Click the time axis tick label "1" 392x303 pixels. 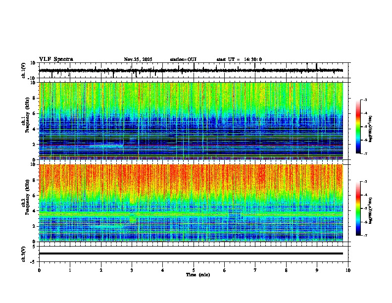coord(70,270)
